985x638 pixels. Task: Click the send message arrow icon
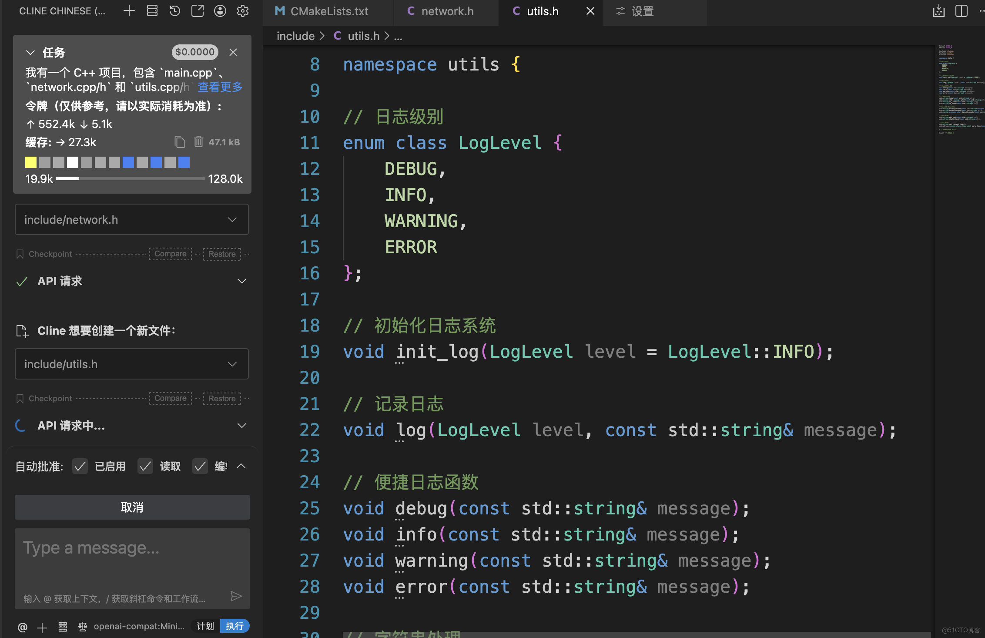coord(236,596)
